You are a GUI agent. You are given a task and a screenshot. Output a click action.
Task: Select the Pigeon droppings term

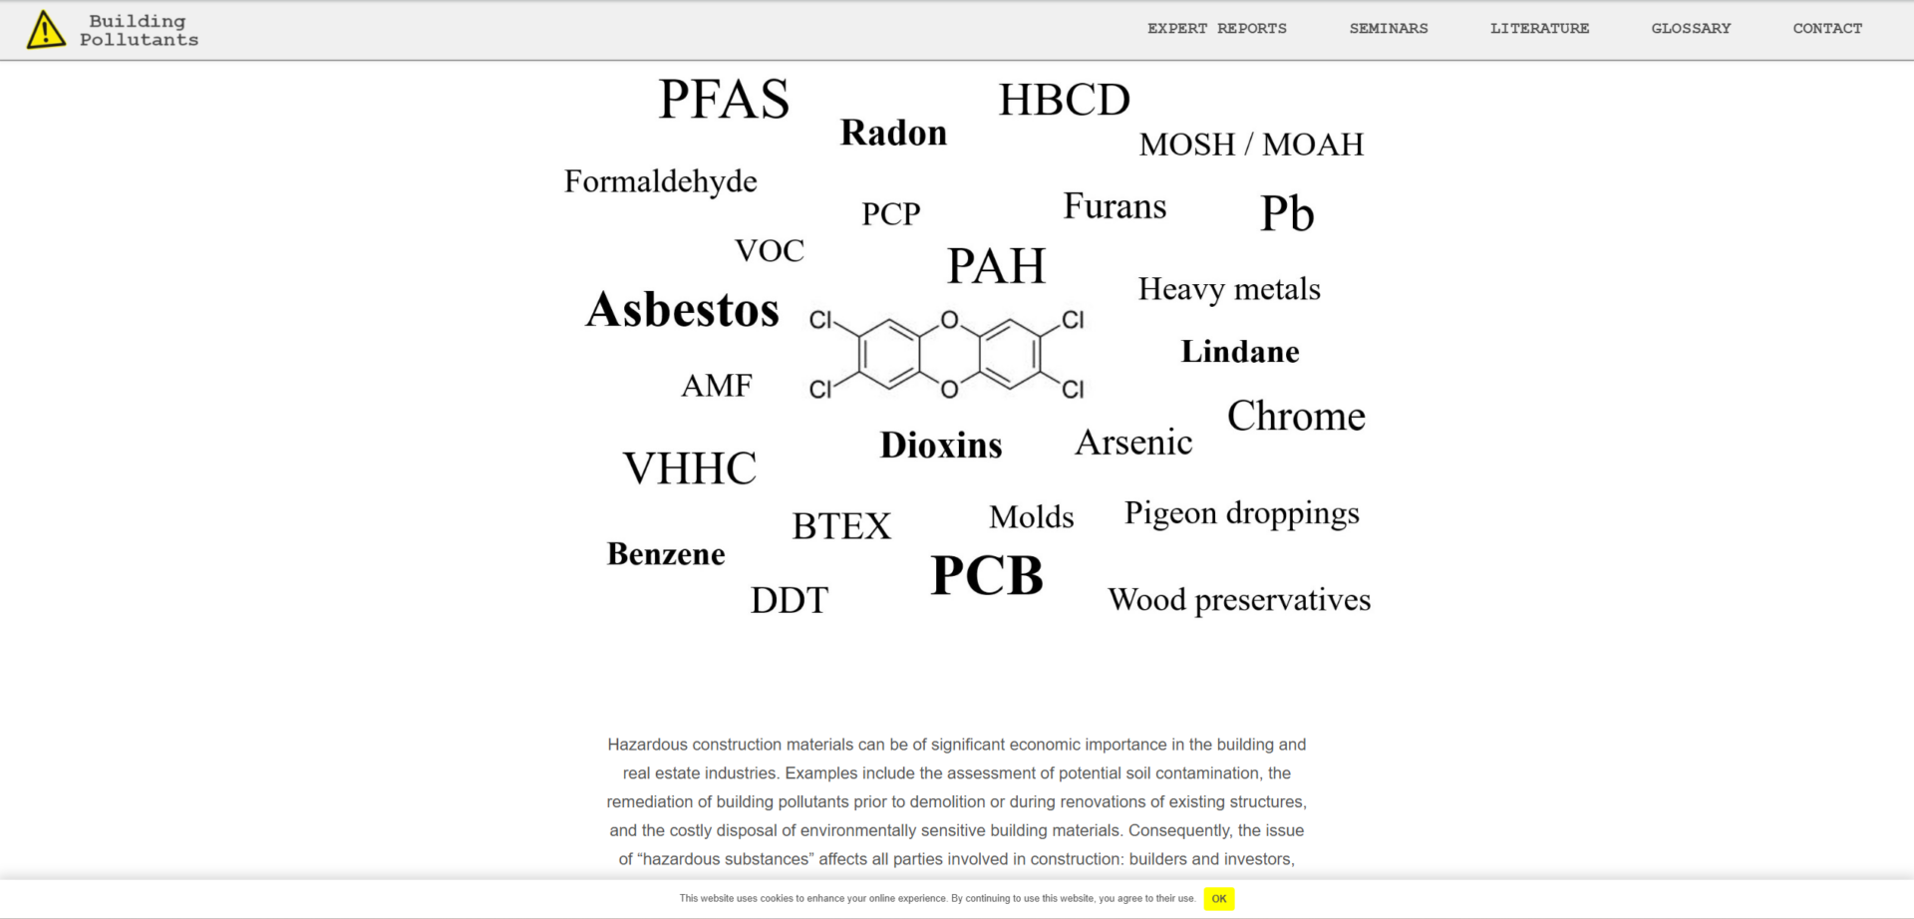click(1241, 513)
